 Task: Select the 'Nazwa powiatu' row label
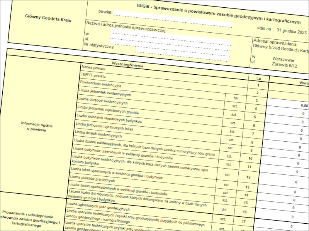(93, 68)
